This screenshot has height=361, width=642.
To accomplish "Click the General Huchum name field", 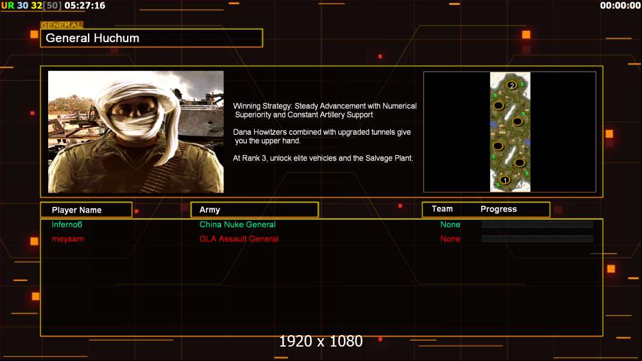I will [x=152, y=38].
